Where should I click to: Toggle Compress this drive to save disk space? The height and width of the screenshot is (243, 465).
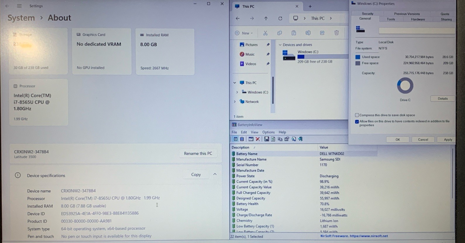(357, 115)
